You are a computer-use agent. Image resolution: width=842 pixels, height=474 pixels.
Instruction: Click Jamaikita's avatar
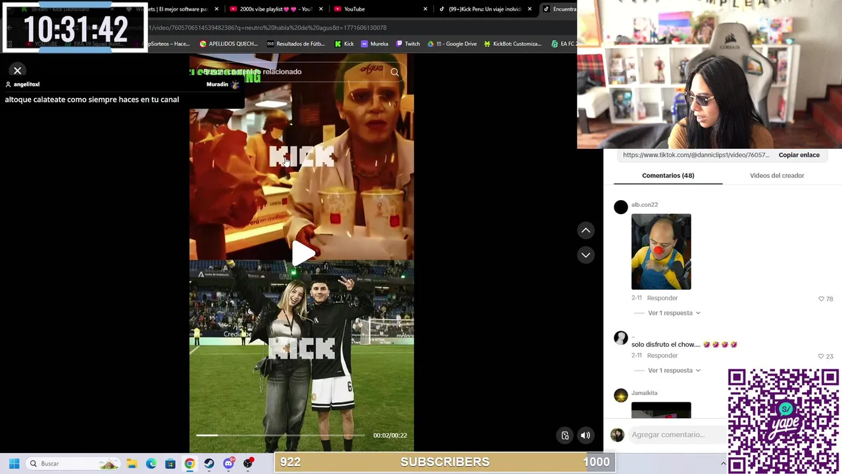620,396
